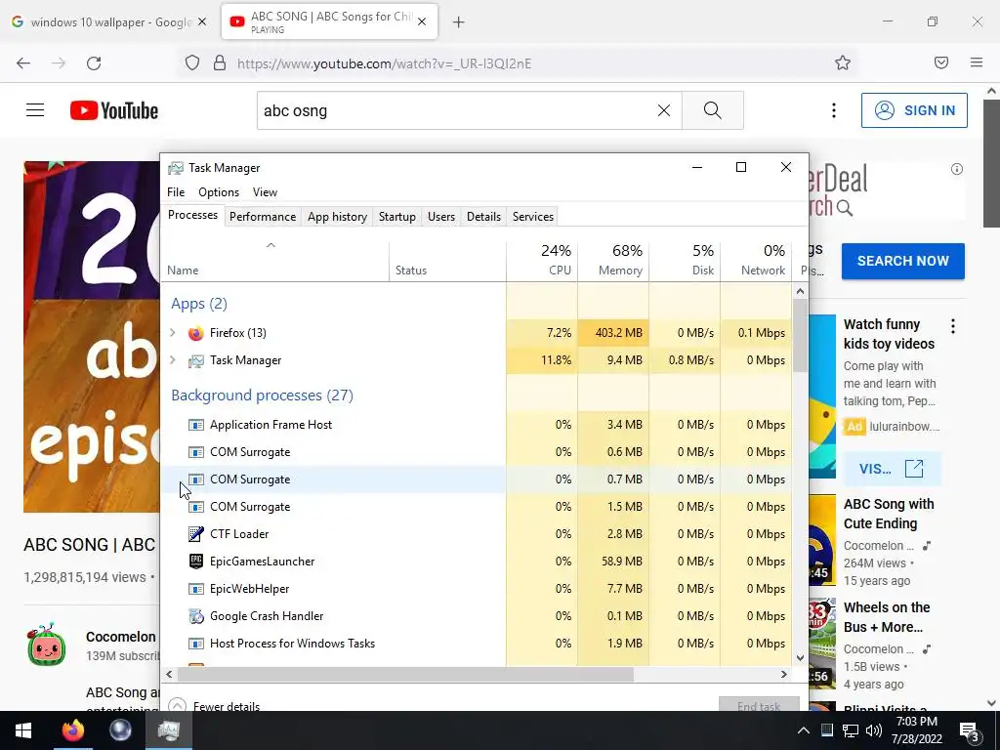The width and height of the screenshot is (1000, 750).
Task: Expand the Task Manager process group
Action: [x=172, y=360]
